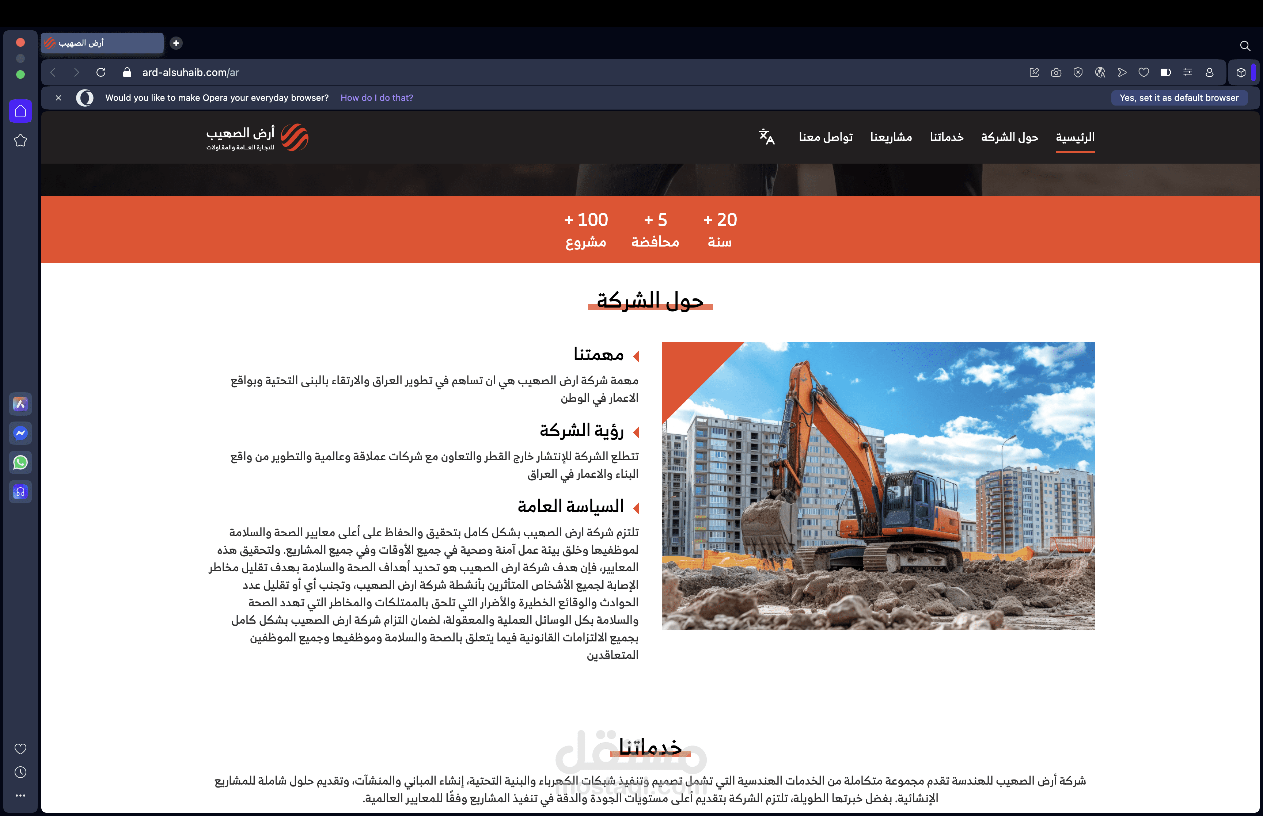The height and width of the screenshot is (816, 1263).
Task: Click 'Yes, set it as default browser'
Action: click(1179, 98)
